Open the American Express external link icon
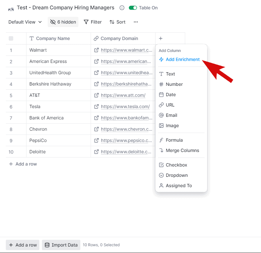This screenshot has height=253, width=261. tap(96, 61)
